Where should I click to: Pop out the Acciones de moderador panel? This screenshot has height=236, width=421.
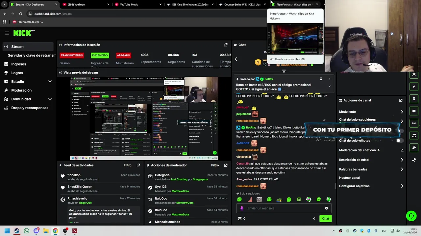click(226, 165)
